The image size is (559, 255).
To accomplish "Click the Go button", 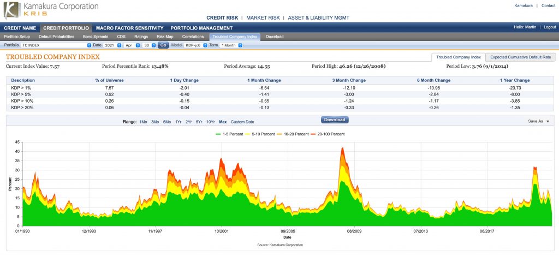I will point(163,45).
